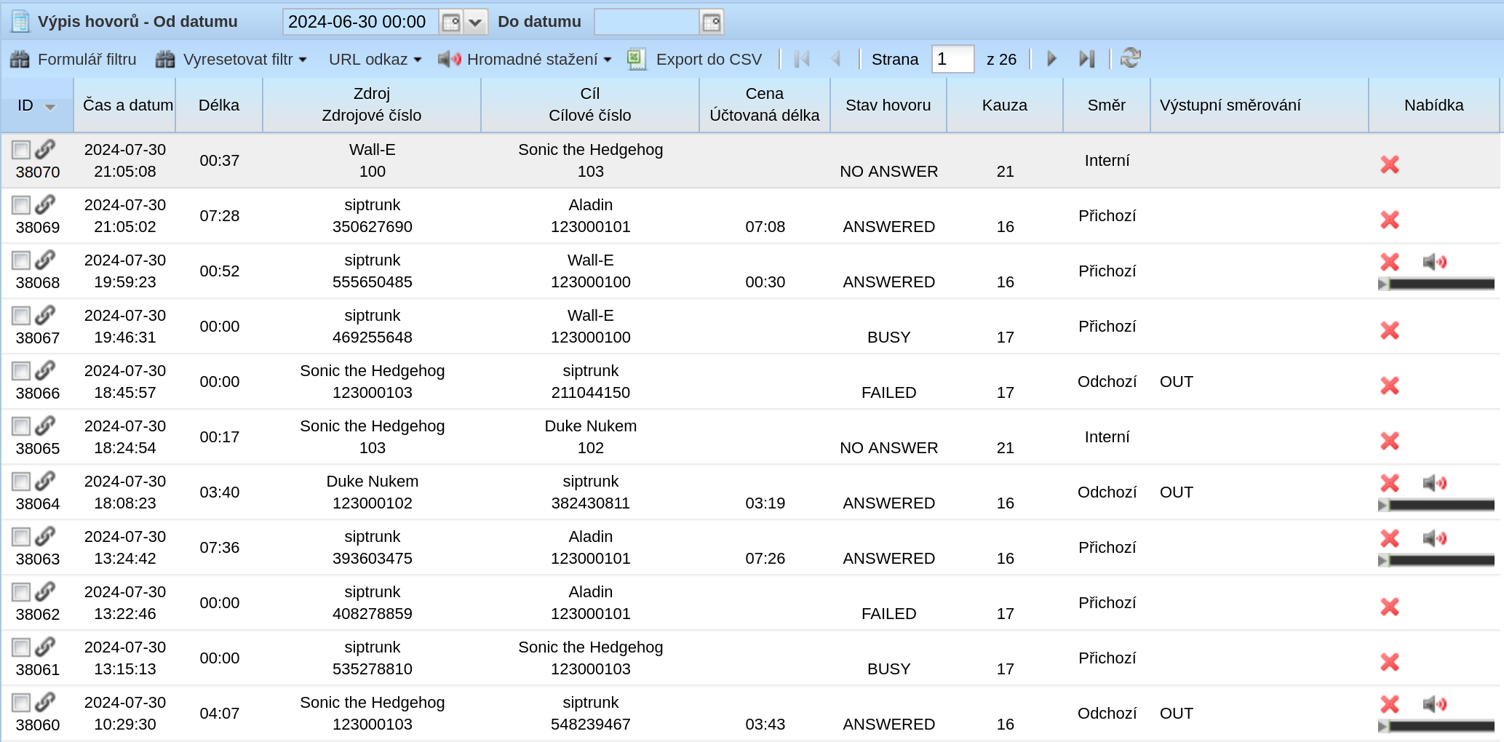Sort by Směr column header
Image resolution: width=1504 pixels, height=742 pixels.
1107,105
